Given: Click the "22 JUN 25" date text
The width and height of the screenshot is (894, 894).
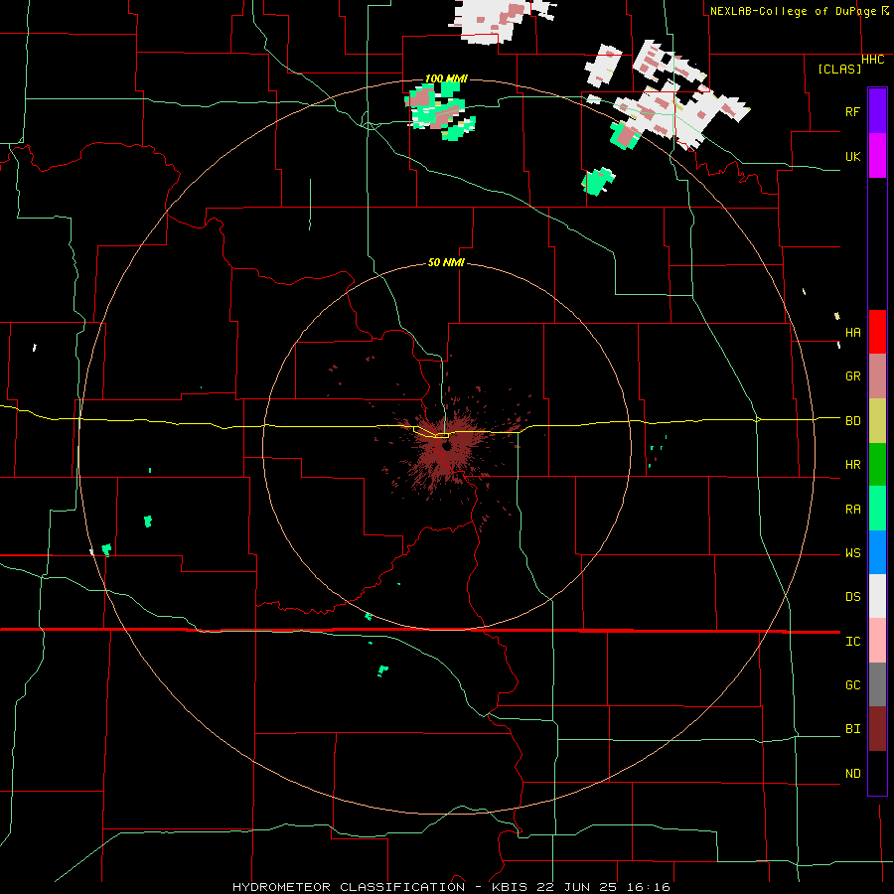Looking at the screenshot, I should click(575, 887).
